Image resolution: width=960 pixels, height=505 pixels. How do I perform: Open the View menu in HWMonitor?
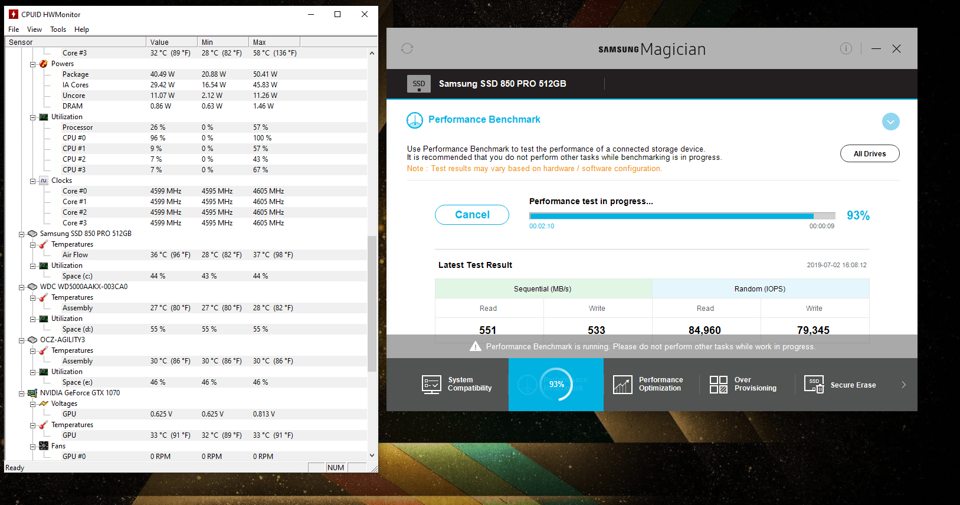coord(34,29)
